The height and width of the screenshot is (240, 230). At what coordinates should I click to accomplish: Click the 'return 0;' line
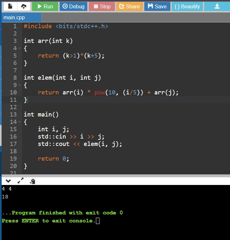(54, 159)
